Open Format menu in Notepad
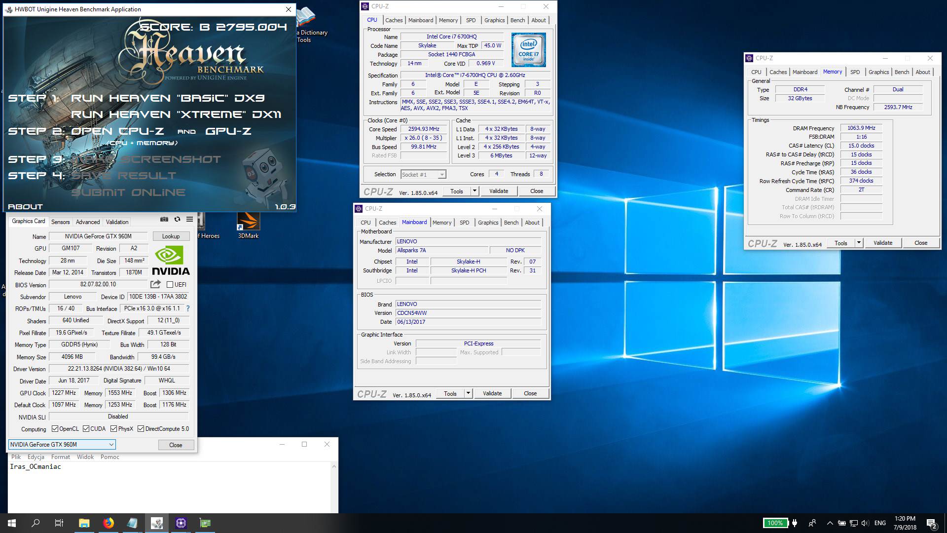This screenshot has width=947, height=533. pos(61,457)
